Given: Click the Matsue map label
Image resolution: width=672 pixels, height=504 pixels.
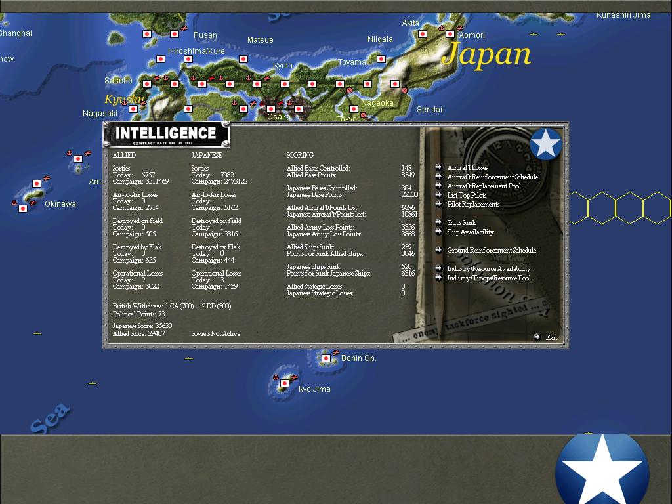Looking at the screenshot, I should (260, 40).
